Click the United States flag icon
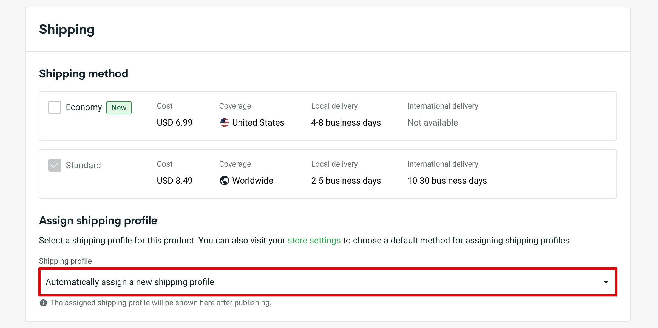Image resolution: width=658 pixels, height=328 pixels. [x=224, y=122]
